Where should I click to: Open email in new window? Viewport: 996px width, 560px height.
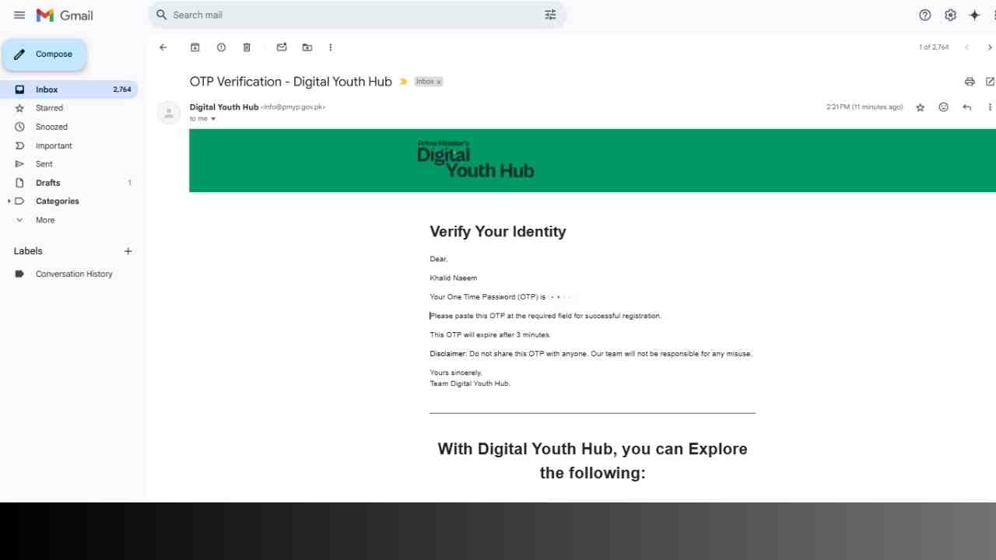[x=990, y=82]
